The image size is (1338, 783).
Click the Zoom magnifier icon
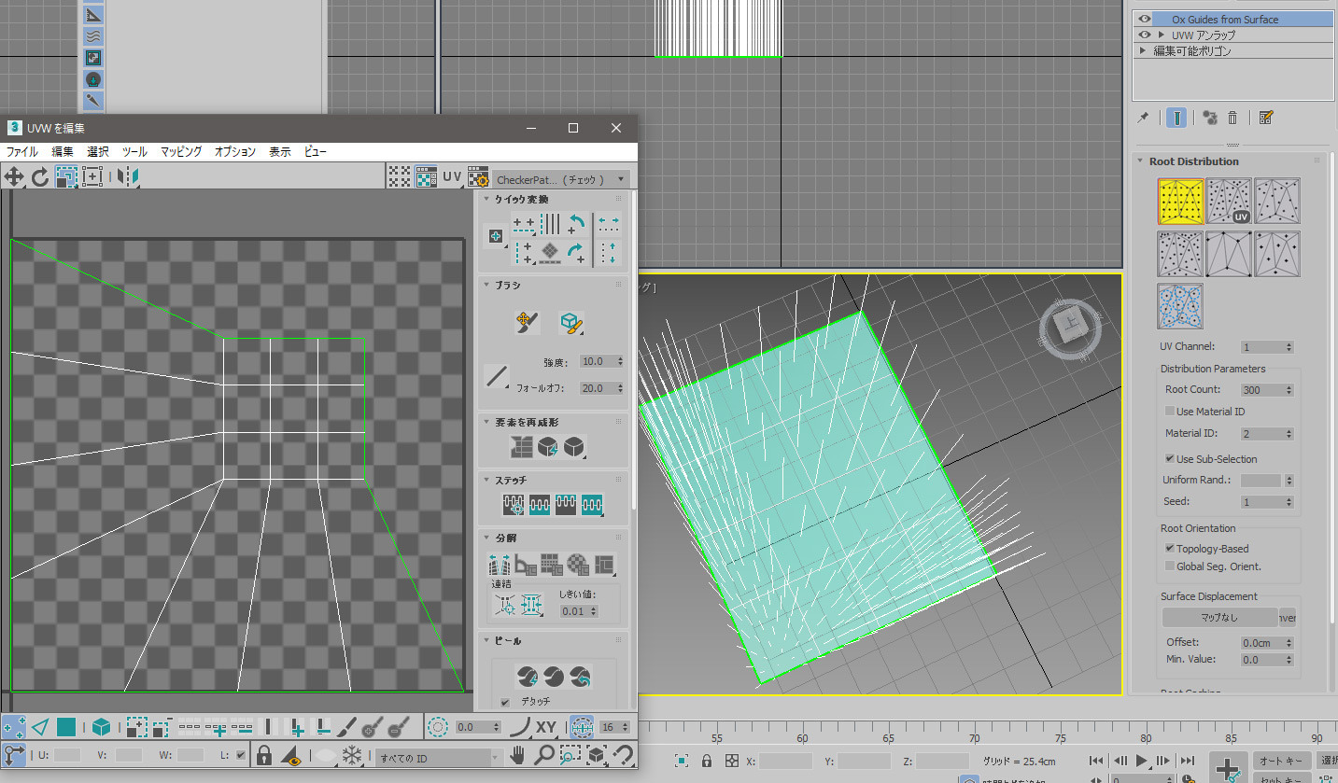click(543, 755)
